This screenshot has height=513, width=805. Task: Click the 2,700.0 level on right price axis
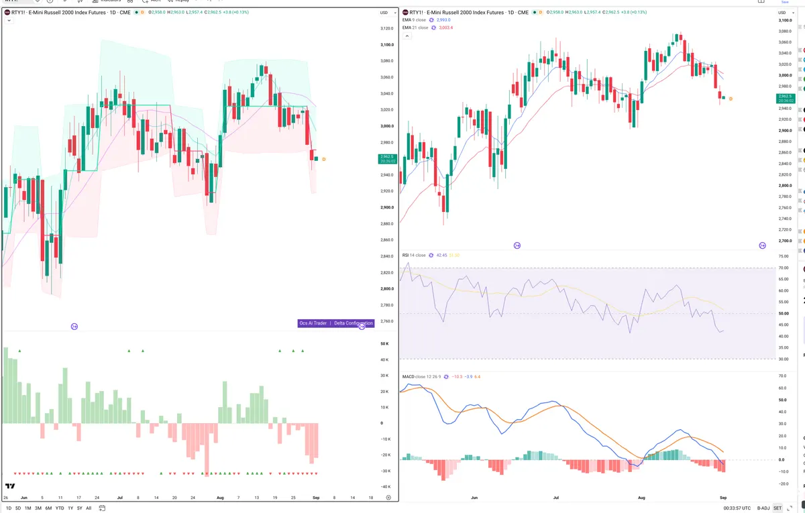coord(784,241)
